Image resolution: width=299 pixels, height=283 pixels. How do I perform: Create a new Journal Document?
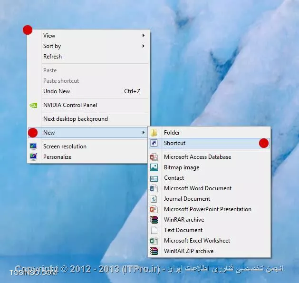click(x=209, y=199)
